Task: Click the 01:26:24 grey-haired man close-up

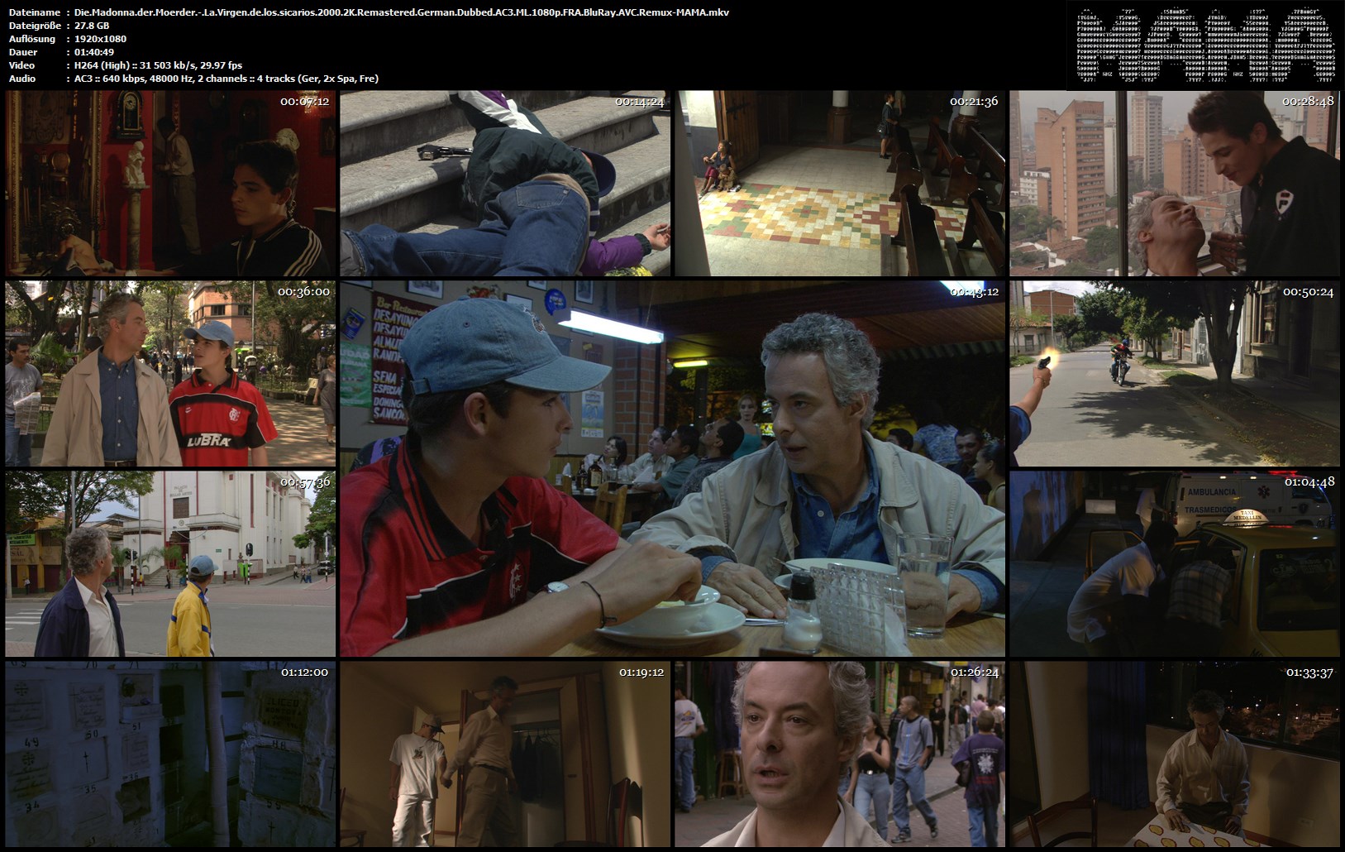Action: pyautogui.click(x=839, y=754)
